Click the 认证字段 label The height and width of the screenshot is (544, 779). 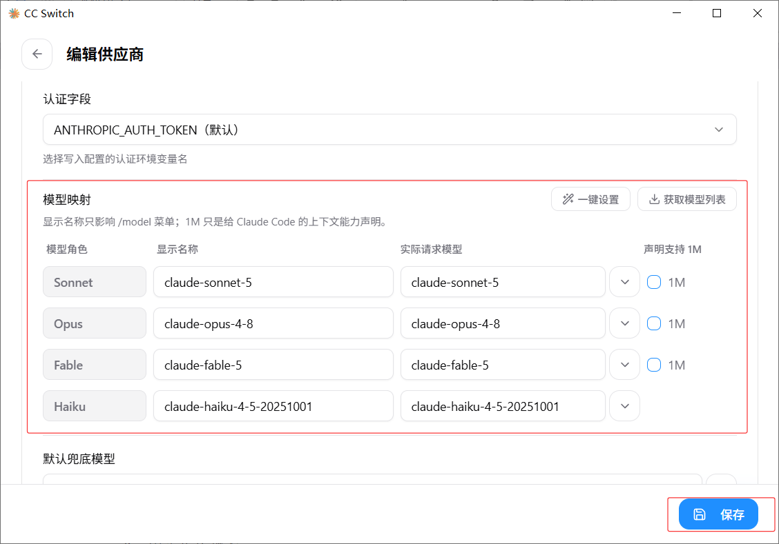click(67, 99)
